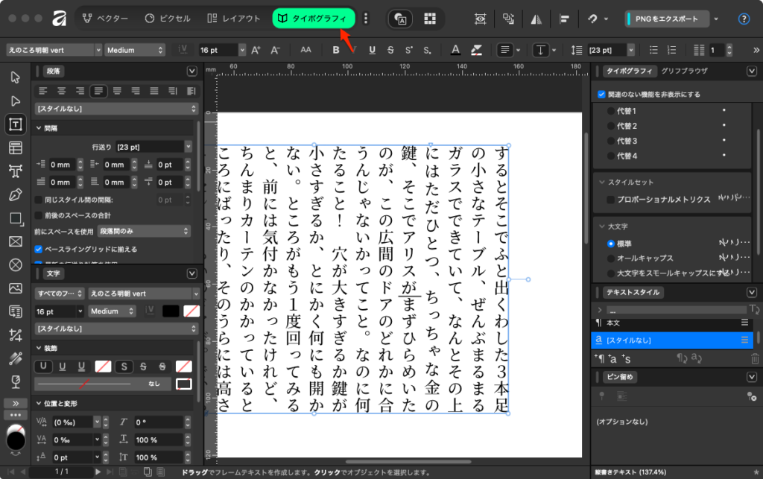Uncheck ベースライングリッドに揃える checkbox
Viewport: 763px width, 479px height.
click(39, 249)
